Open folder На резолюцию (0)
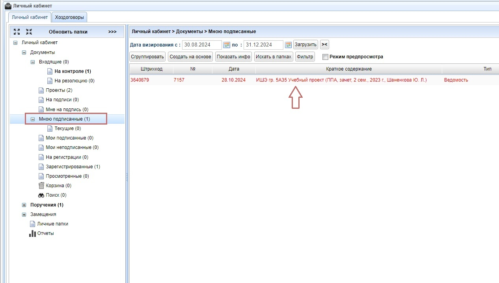Image resolution: width=499 pixels, height=283 pixels. click(74, 81)
